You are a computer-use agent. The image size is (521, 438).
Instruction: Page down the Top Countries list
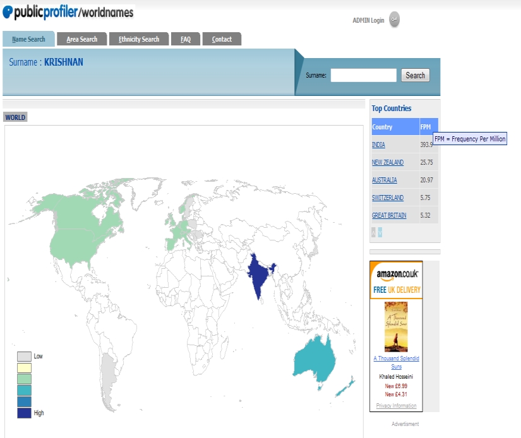(380, 232)
